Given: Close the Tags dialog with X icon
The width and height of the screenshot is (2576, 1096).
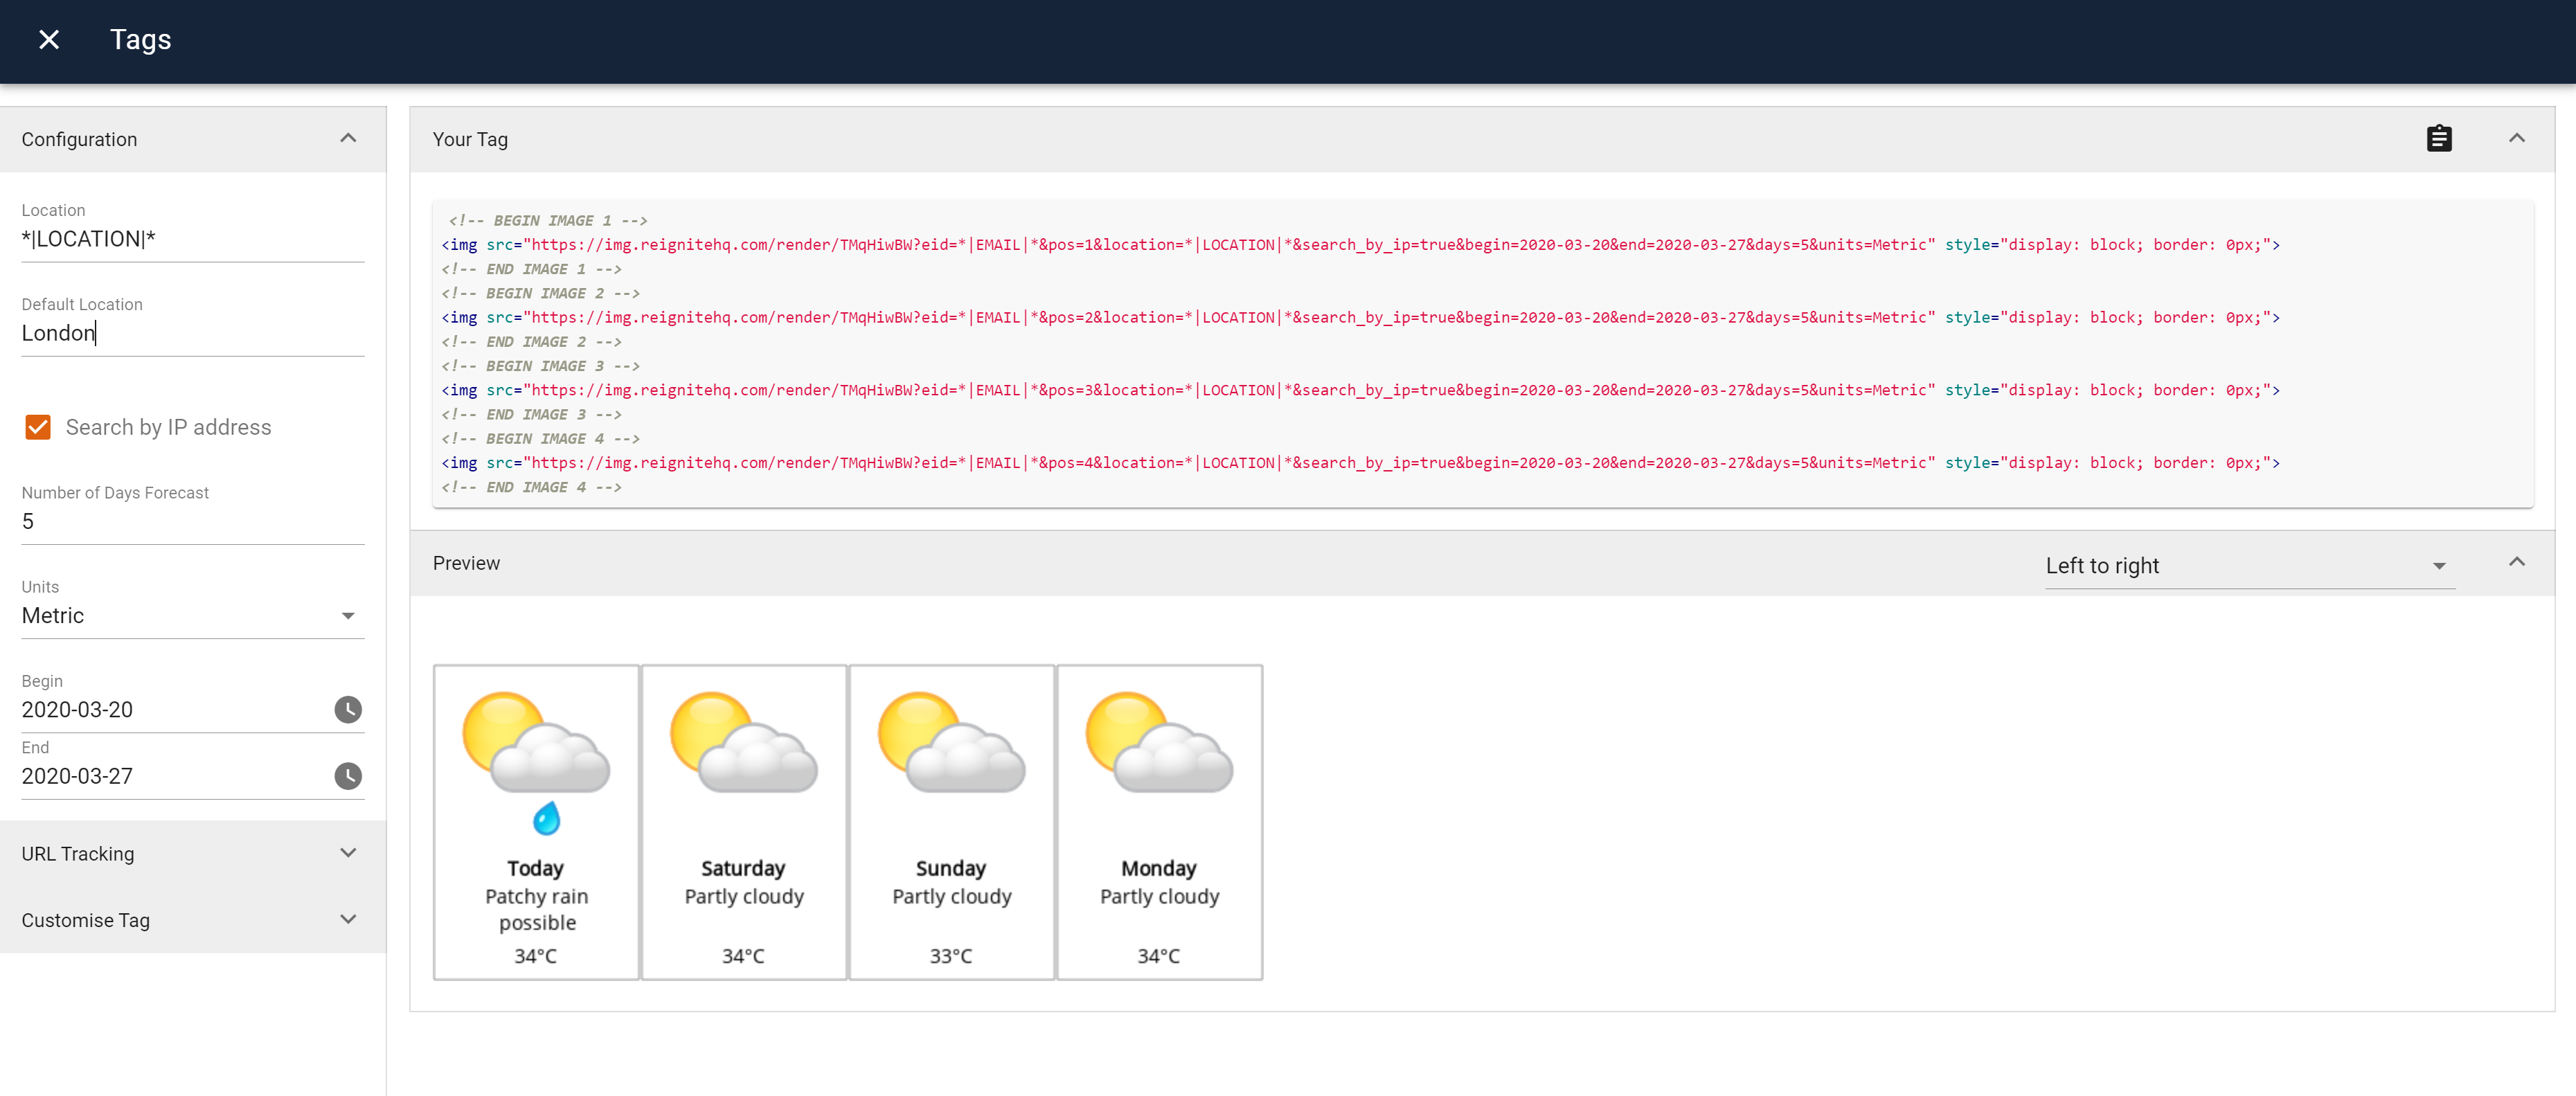Looking at the screenshot, I should click(x=49, y=40).
